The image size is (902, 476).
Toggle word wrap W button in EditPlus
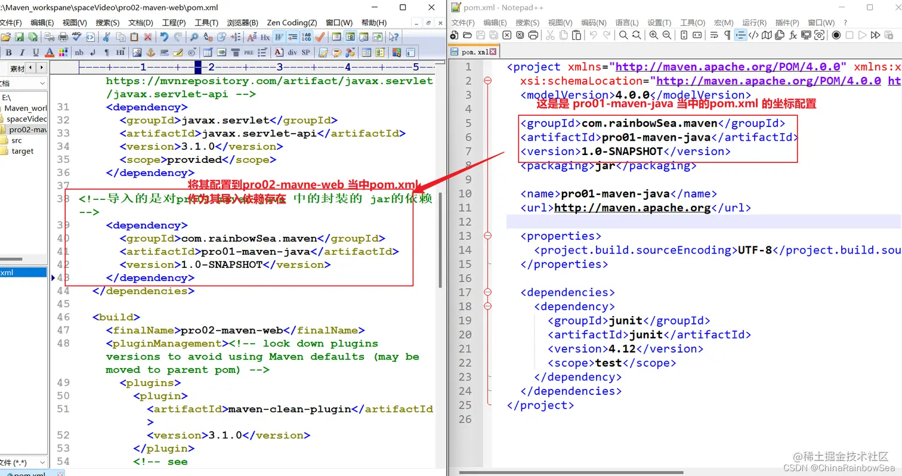coord(278,37)
